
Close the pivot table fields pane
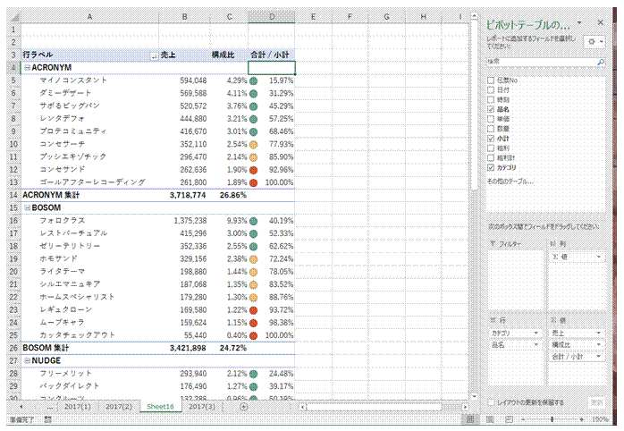coord(600,22)
